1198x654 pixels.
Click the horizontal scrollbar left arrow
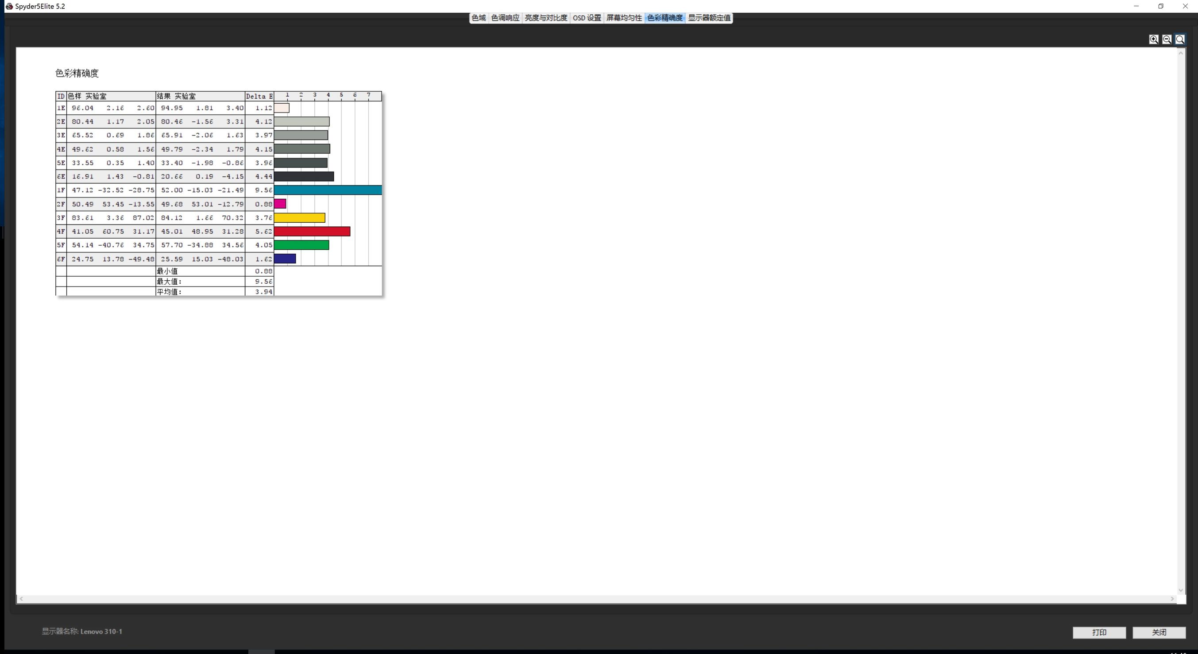tap(21, 599)
